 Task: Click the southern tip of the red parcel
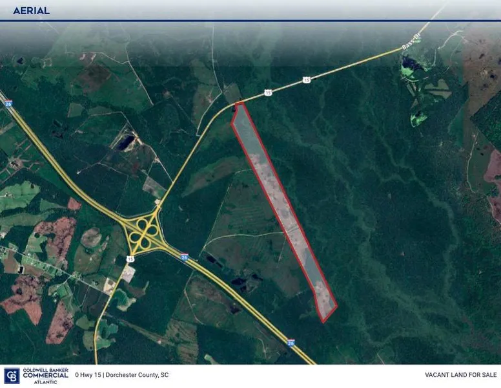point(325,319)
